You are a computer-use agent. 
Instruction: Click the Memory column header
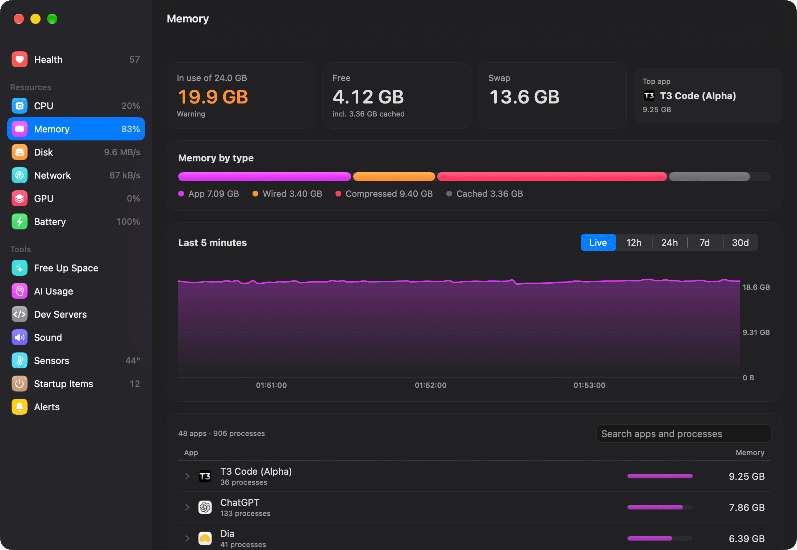[750, 453]
